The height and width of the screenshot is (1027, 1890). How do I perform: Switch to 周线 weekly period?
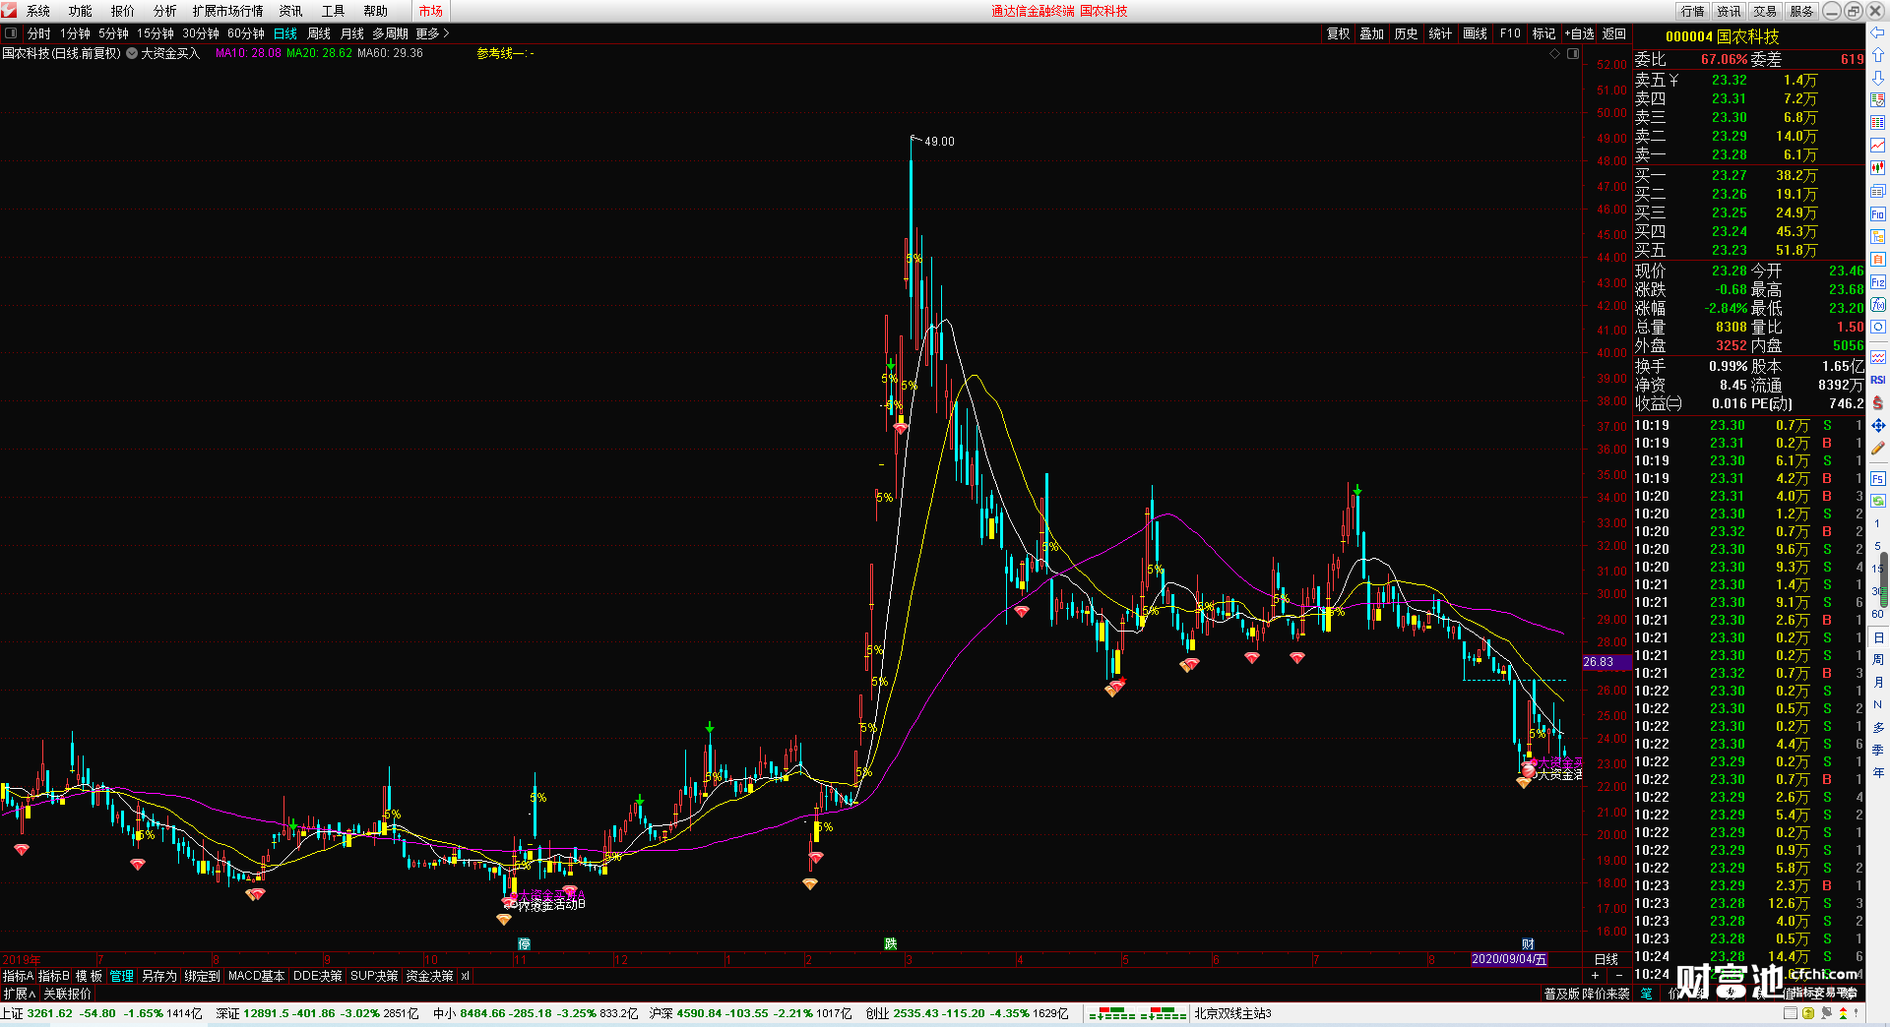[x=319, y=33]
